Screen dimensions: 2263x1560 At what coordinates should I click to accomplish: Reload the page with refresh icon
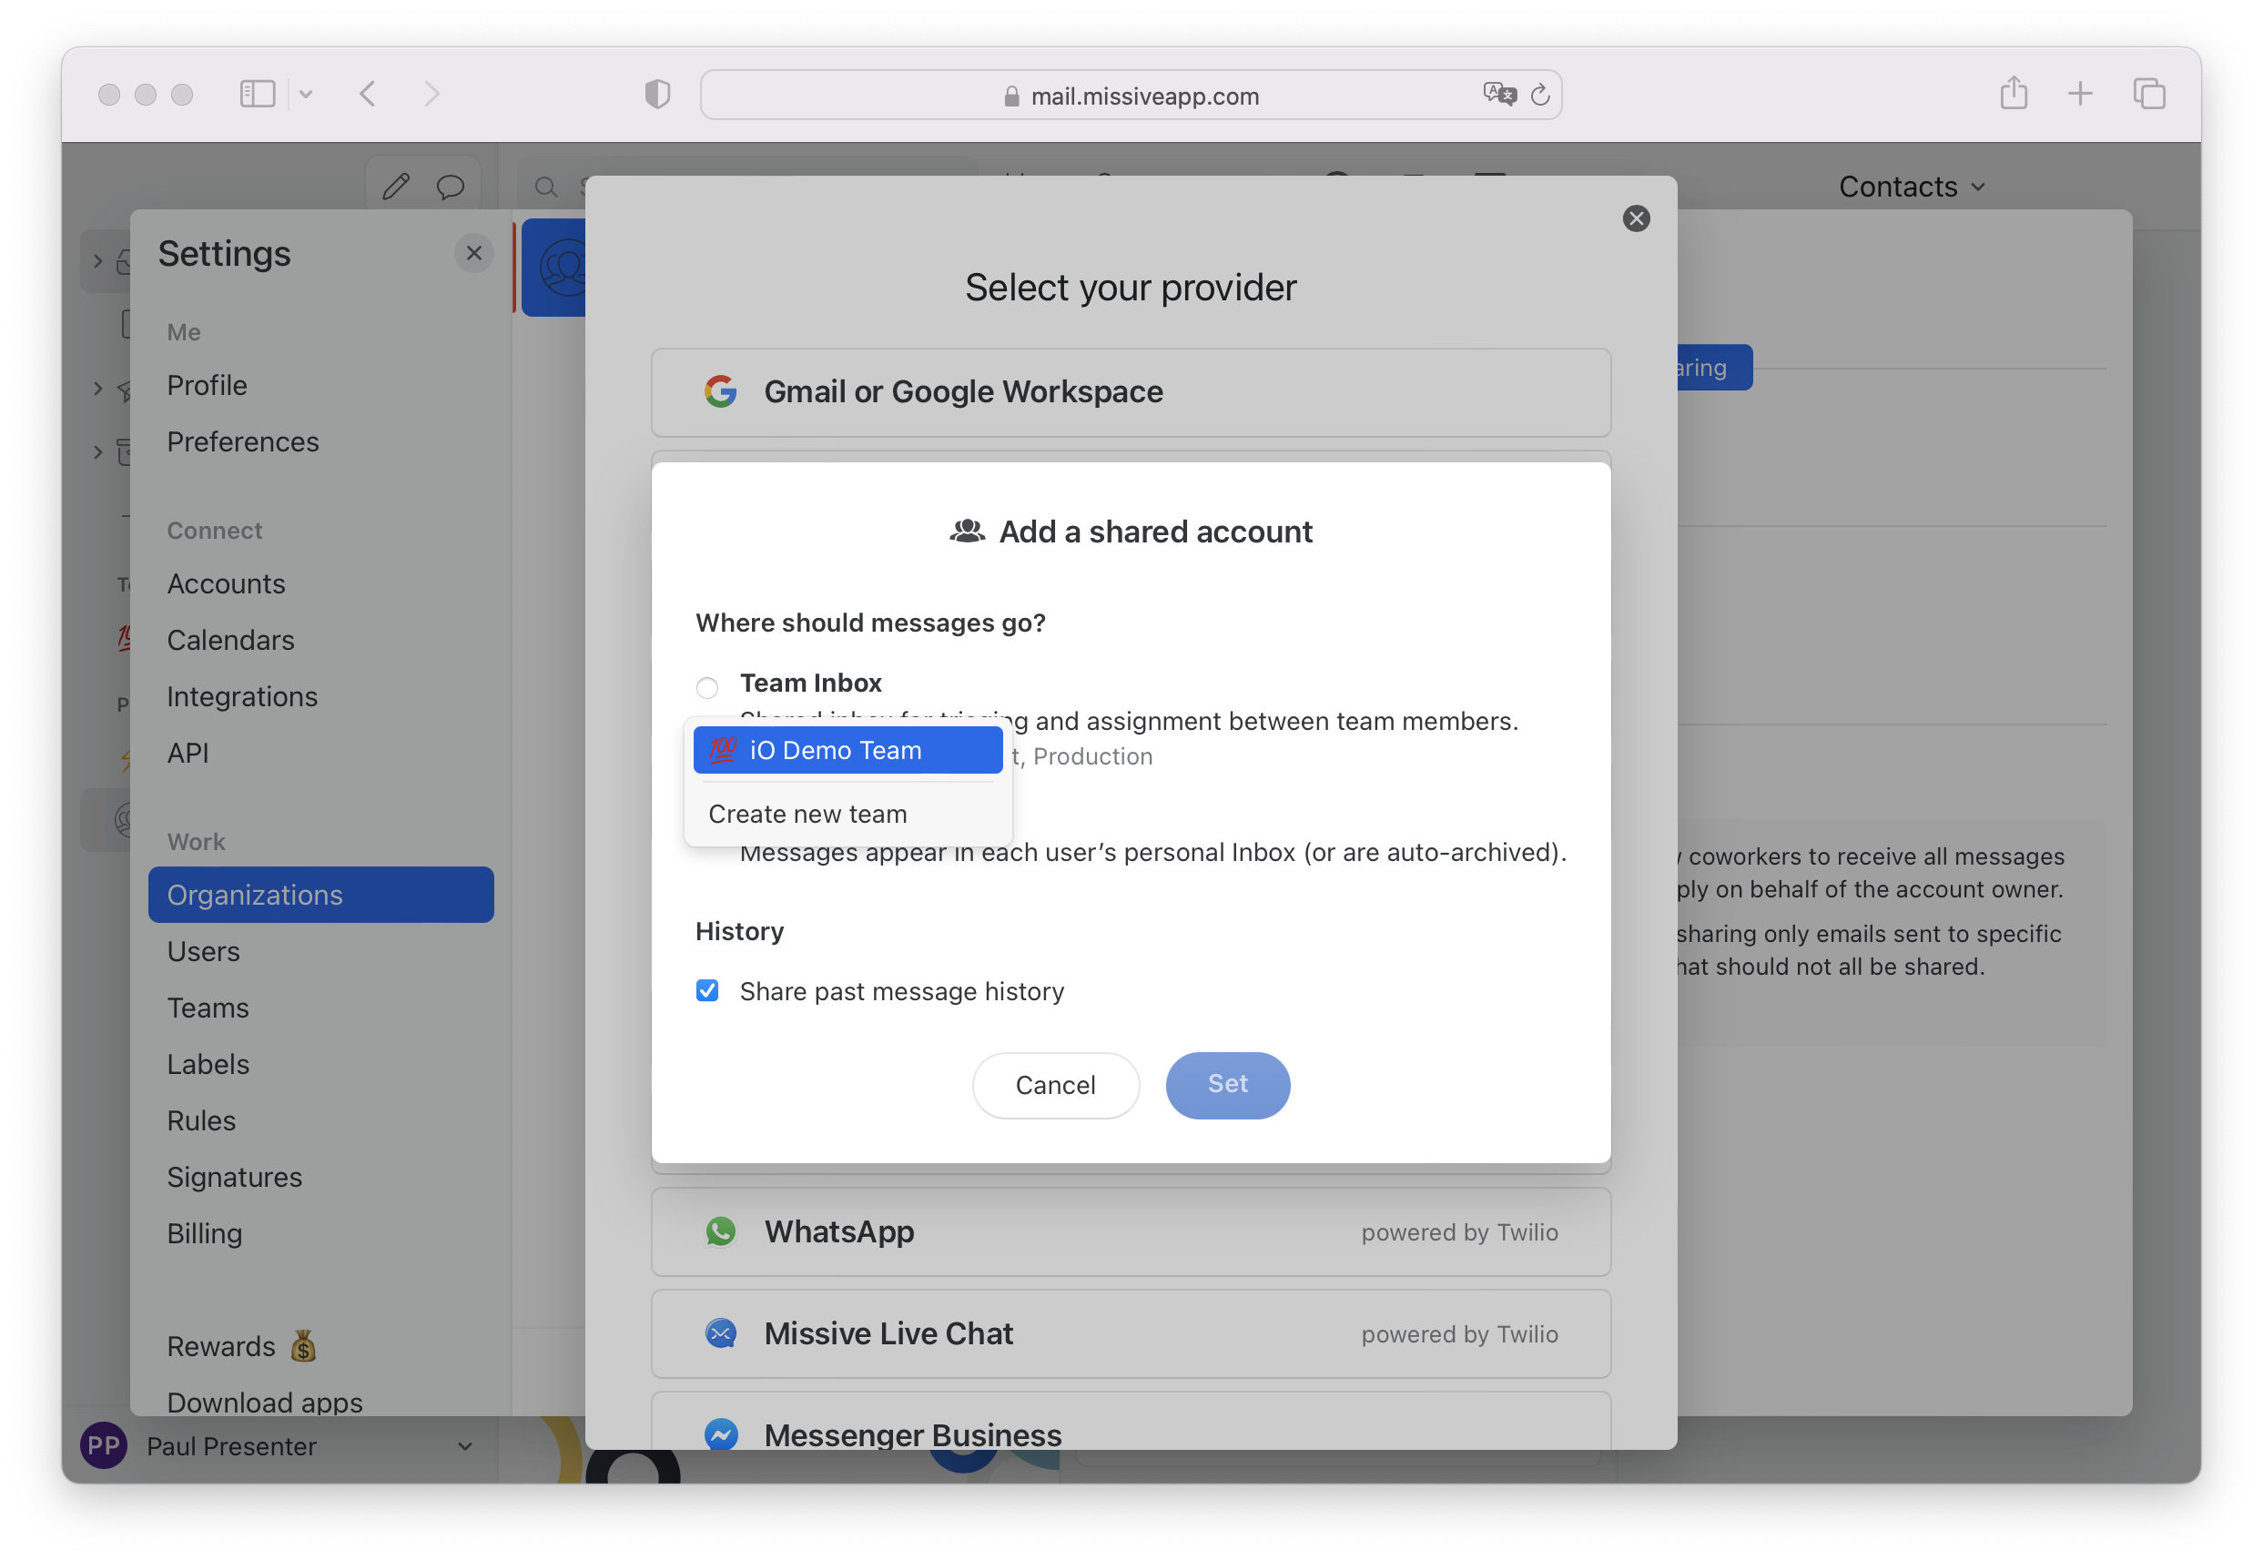point(1540,95)
